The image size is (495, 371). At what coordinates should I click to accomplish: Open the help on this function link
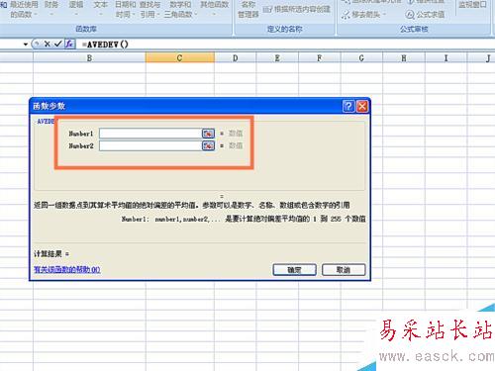coord(67,270)
